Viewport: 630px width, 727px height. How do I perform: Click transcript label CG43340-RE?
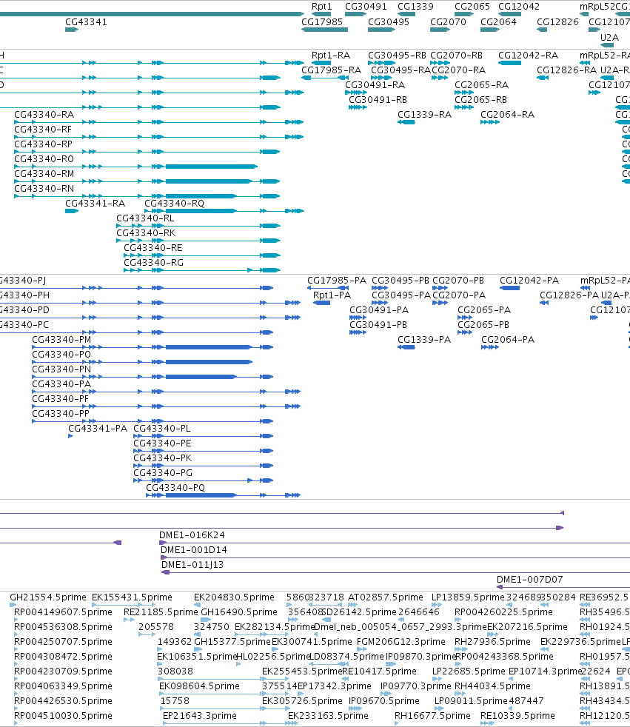(153, 248)
